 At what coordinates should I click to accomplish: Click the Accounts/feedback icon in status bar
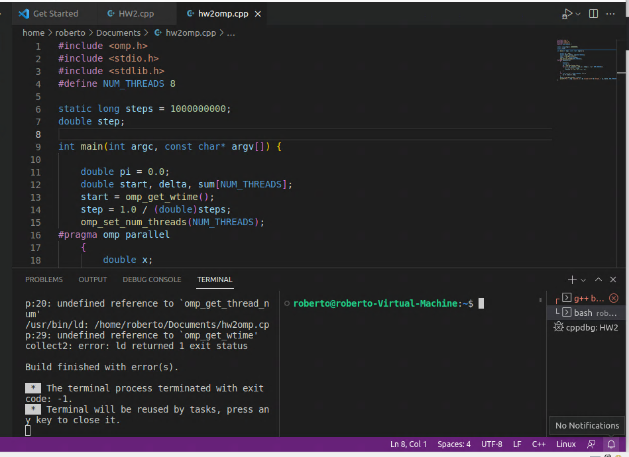tap(591, 444)
